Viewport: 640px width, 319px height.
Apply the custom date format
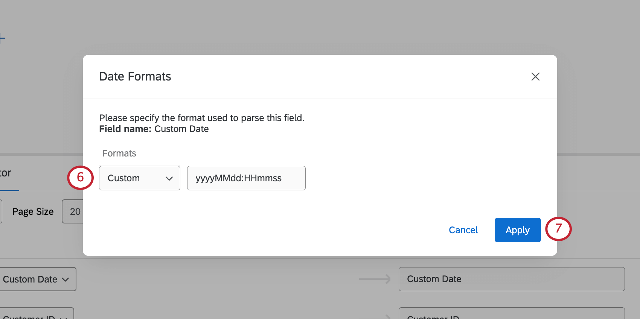point(517,230)
